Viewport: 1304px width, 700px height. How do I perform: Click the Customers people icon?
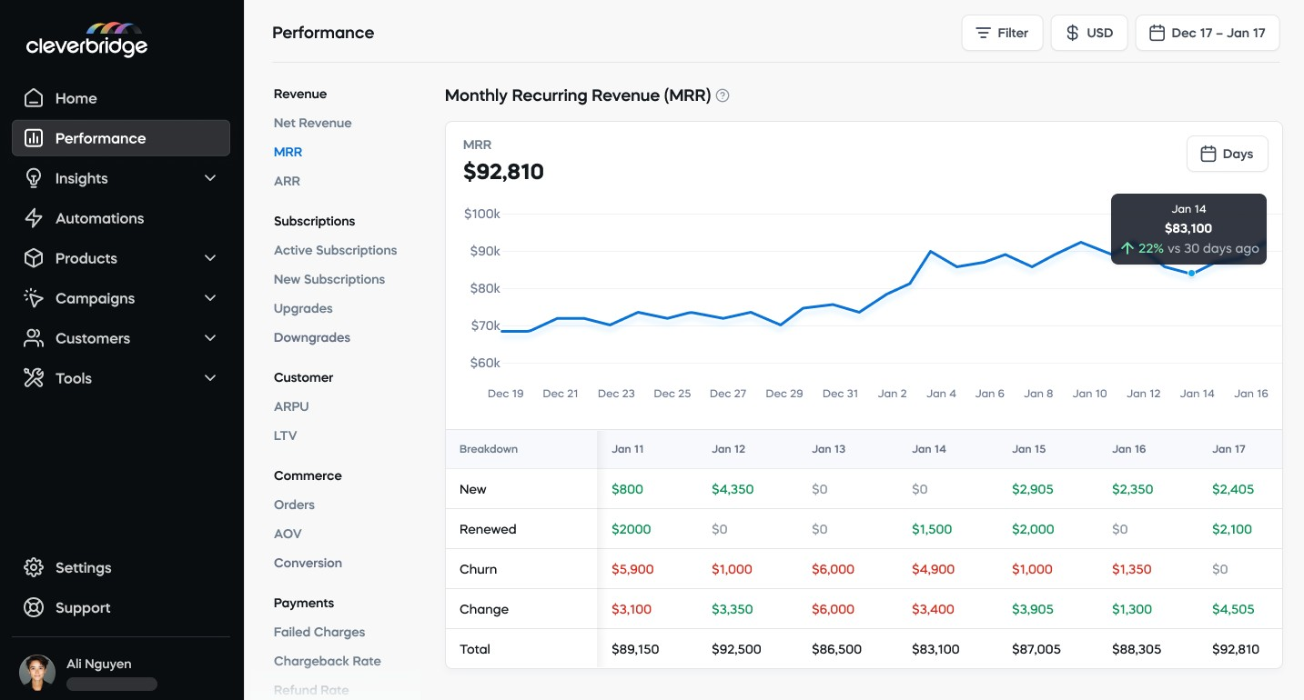point(33,337)
